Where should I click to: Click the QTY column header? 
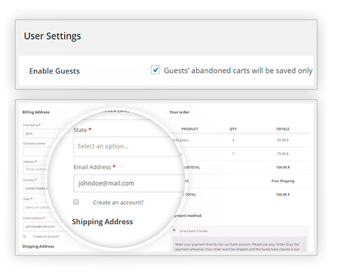233,129
